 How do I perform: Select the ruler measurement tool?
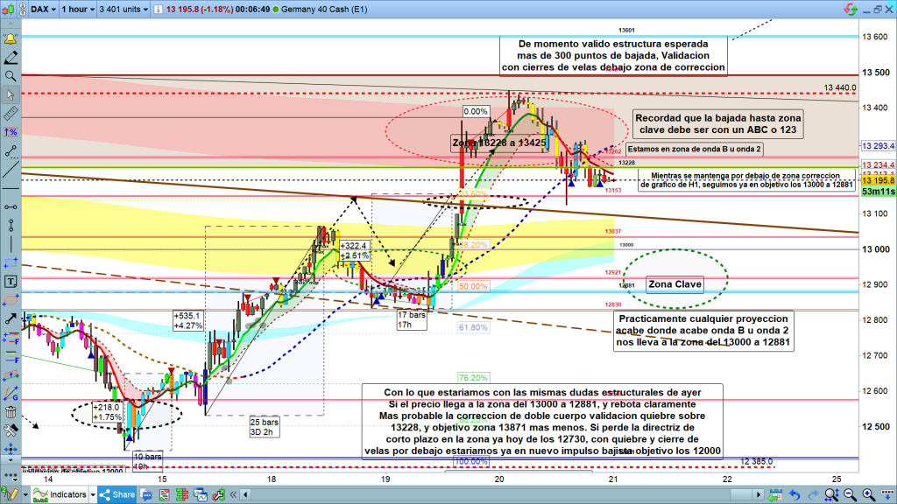[11, 113]
